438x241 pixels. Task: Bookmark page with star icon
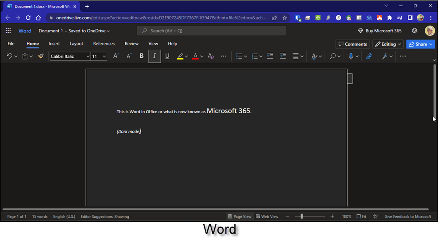coord(285,17)
